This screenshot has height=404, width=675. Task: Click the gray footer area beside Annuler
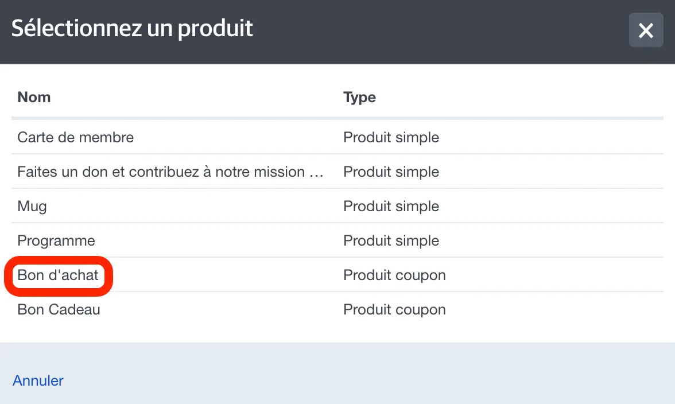click(x=366, y=374)
